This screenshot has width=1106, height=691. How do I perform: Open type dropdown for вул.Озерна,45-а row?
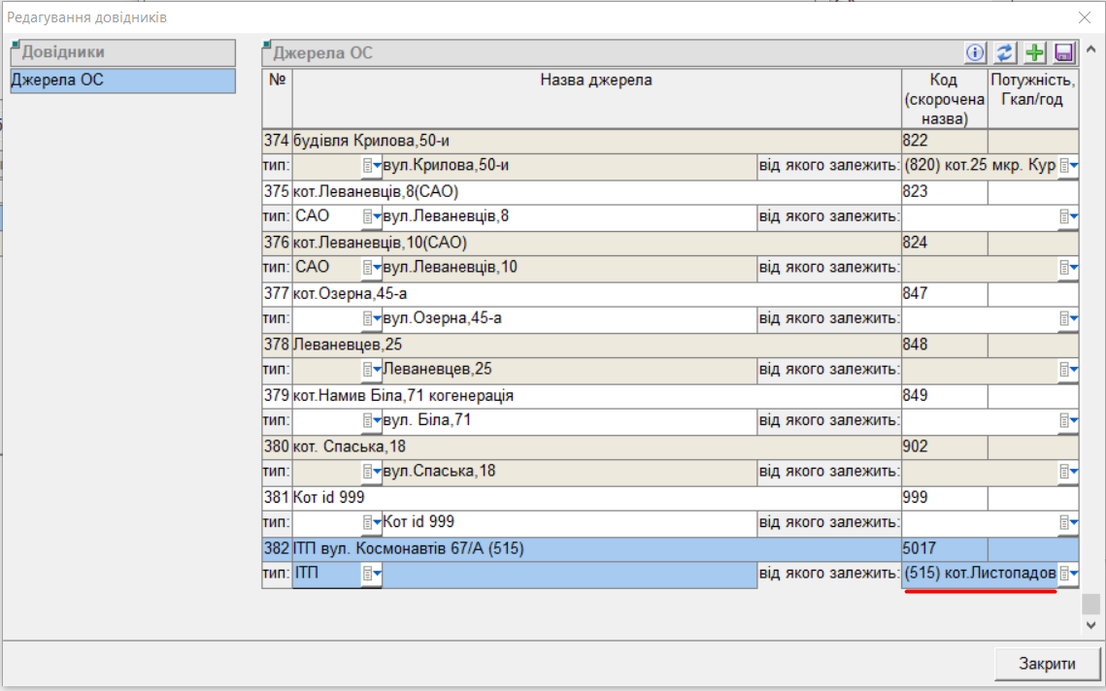(372, 318)
